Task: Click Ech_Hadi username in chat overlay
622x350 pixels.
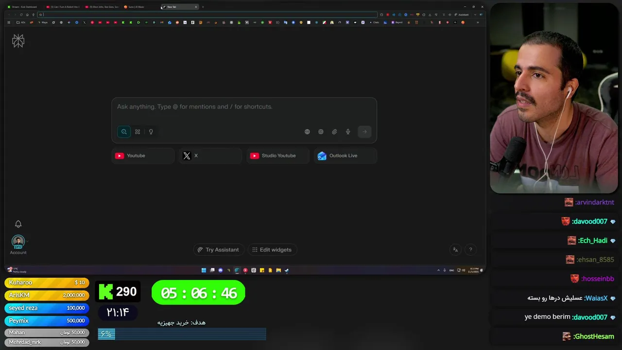Action: point(593,241)
